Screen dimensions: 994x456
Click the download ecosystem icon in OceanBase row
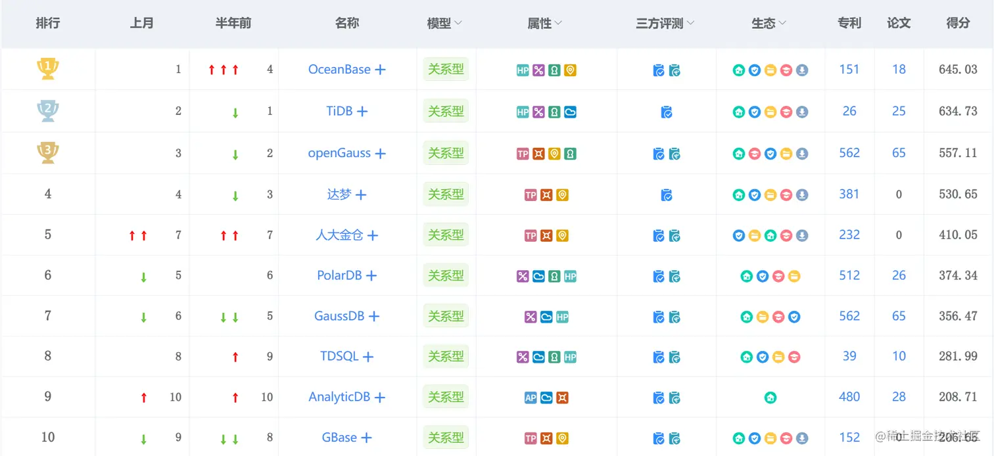point(802,70)
